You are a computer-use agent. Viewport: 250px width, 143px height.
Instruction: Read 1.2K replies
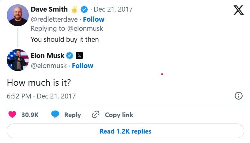click(x=125, y=131)
